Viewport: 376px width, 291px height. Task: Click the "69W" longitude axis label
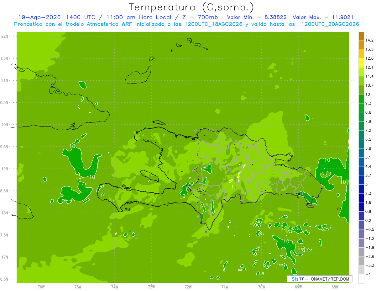pos(298,287)
